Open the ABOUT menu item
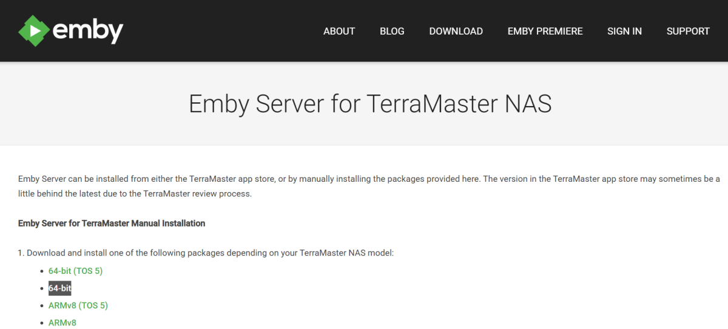Viewport: 728px width, 329px height. 339,31
